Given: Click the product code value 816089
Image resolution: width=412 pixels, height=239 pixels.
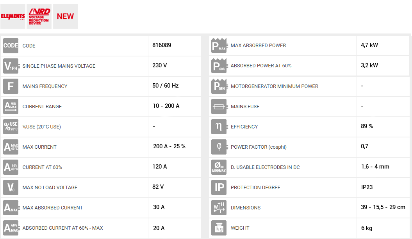Looking at the screenshot, I should 162,45.
